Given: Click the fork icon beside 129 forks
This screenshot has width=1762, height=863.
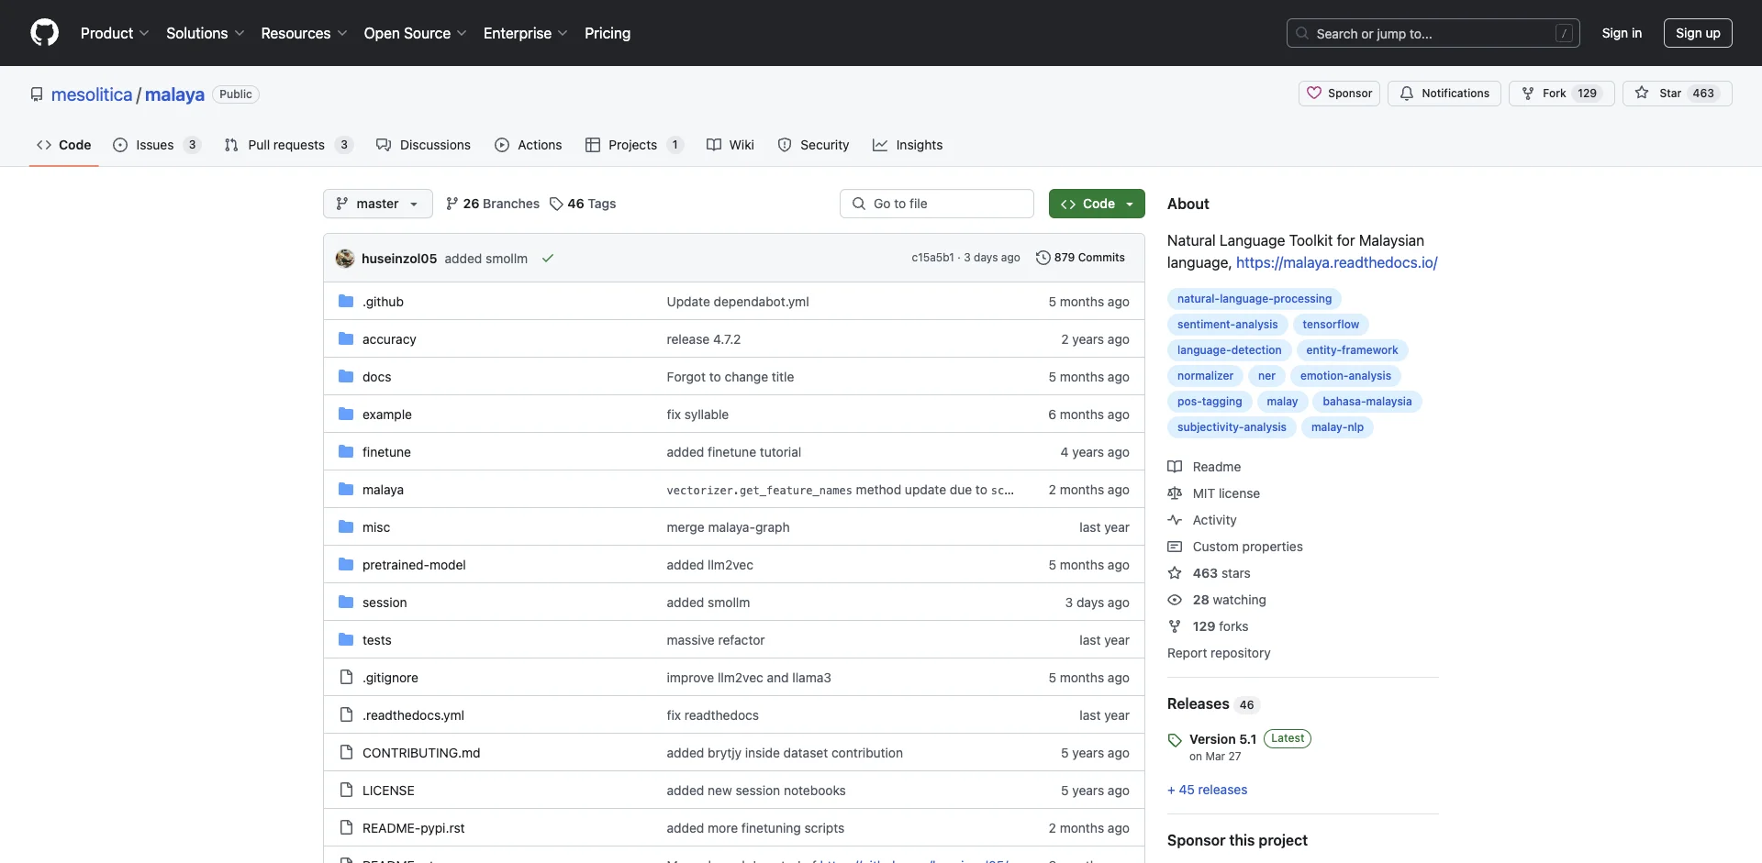Looking at the screenshot, I should (1175, 626).
